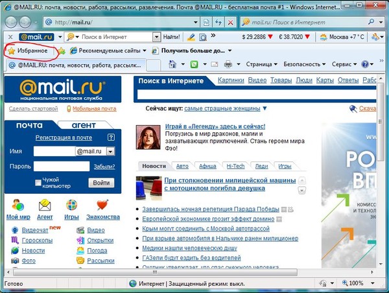
Task: Click the news scroll down arrow
Action: click(x=302, y=191)
